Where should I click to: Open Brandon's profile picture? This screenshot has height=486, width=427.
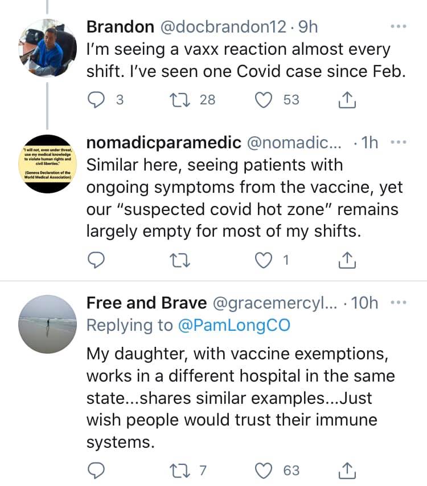(x=47, y=48)
